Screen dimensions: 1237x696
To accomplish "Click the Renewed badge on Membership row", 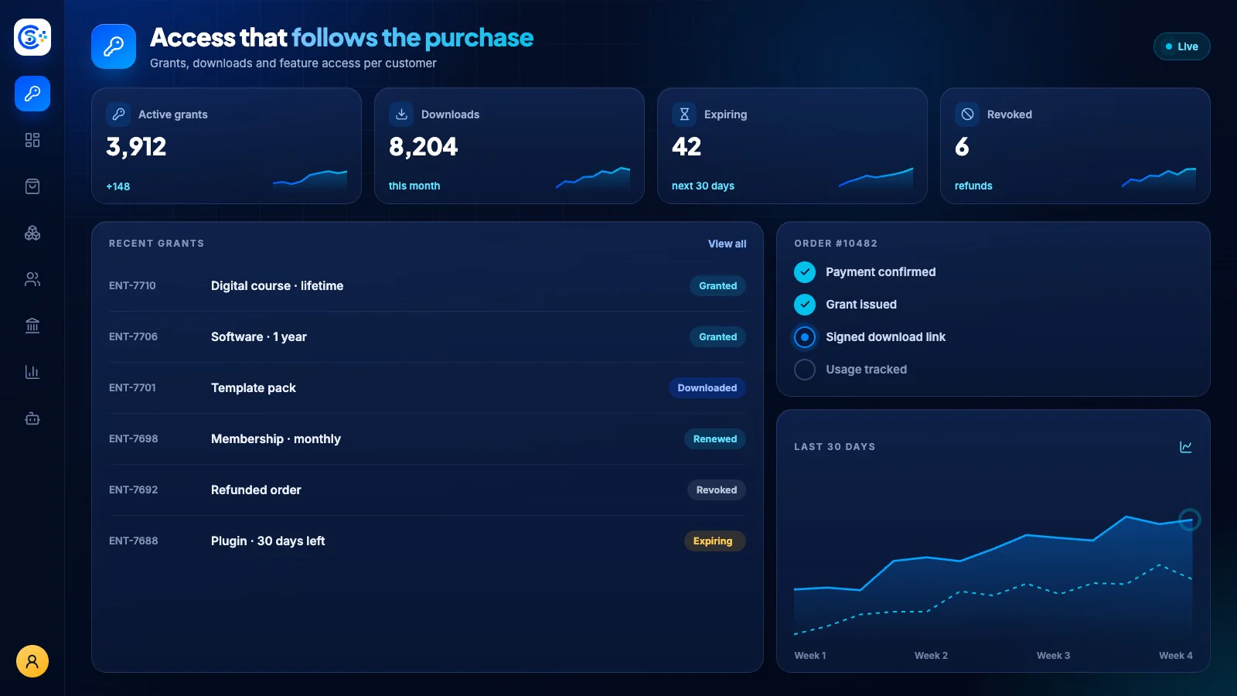I will coord(715,439).
